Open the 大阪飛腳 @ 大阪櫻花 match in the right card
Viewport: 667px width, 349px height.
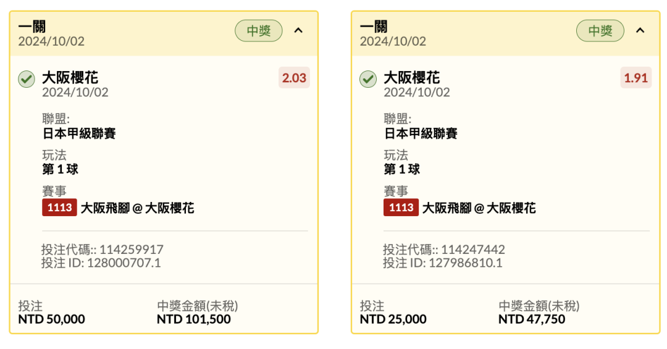coord(479,208)
